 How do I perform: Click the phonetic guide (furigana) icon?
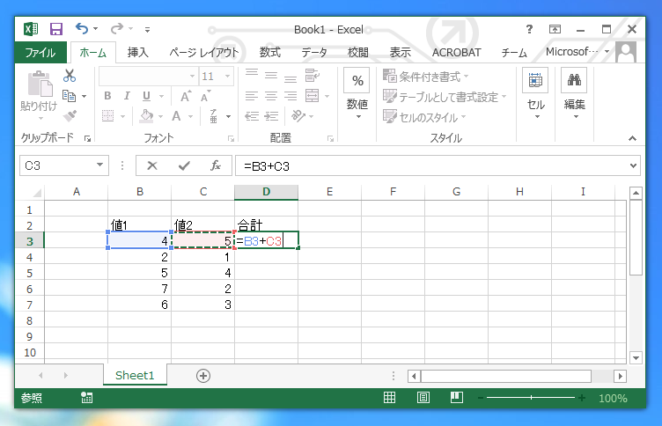pos(214,115)
